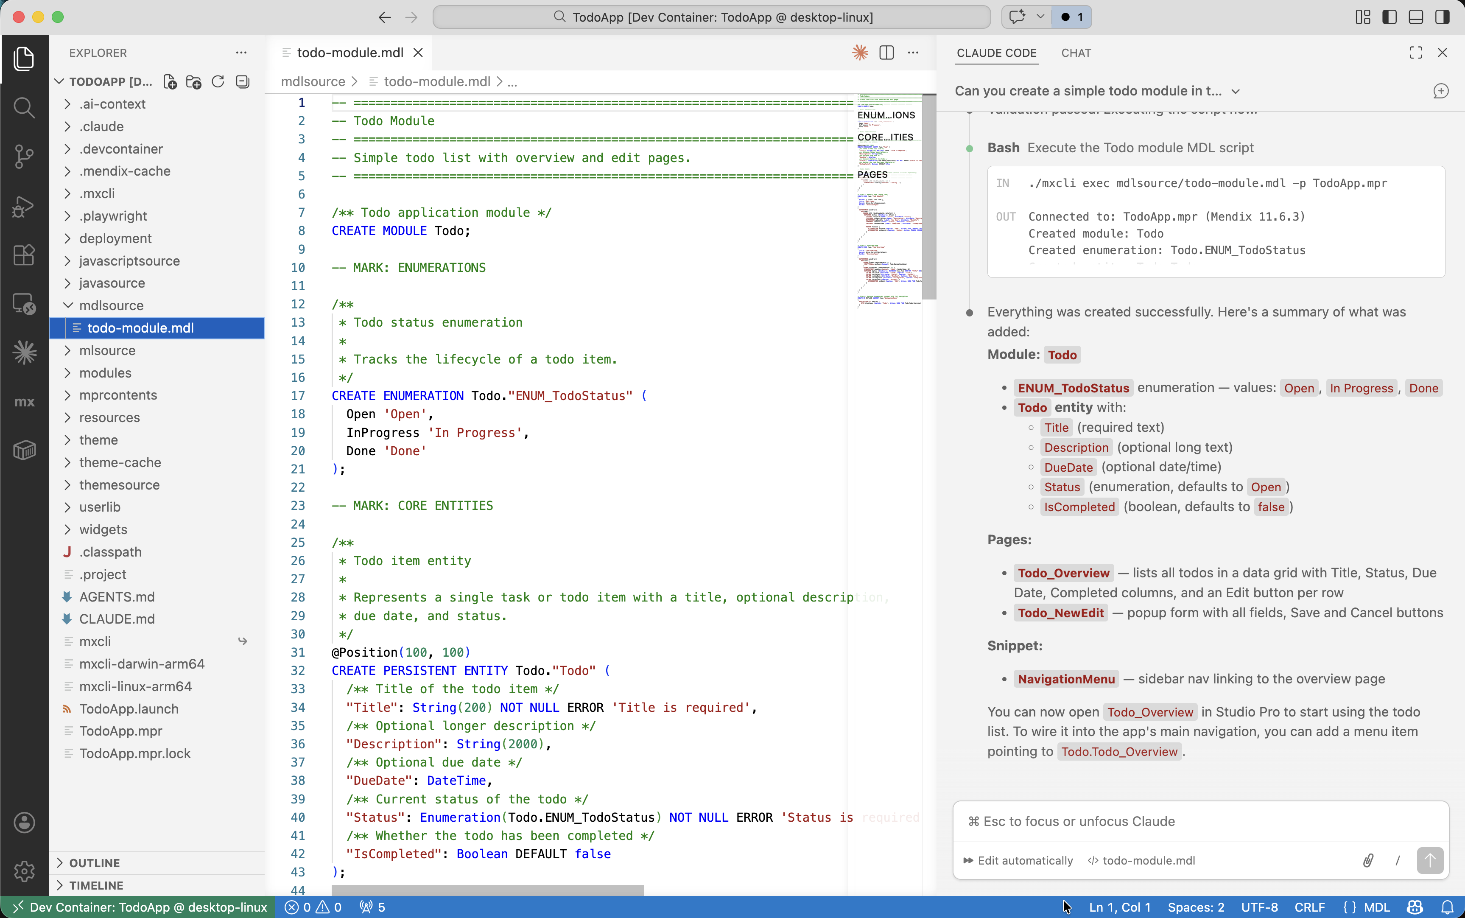Open the slash command menu in Claude input

[1398, 860]
